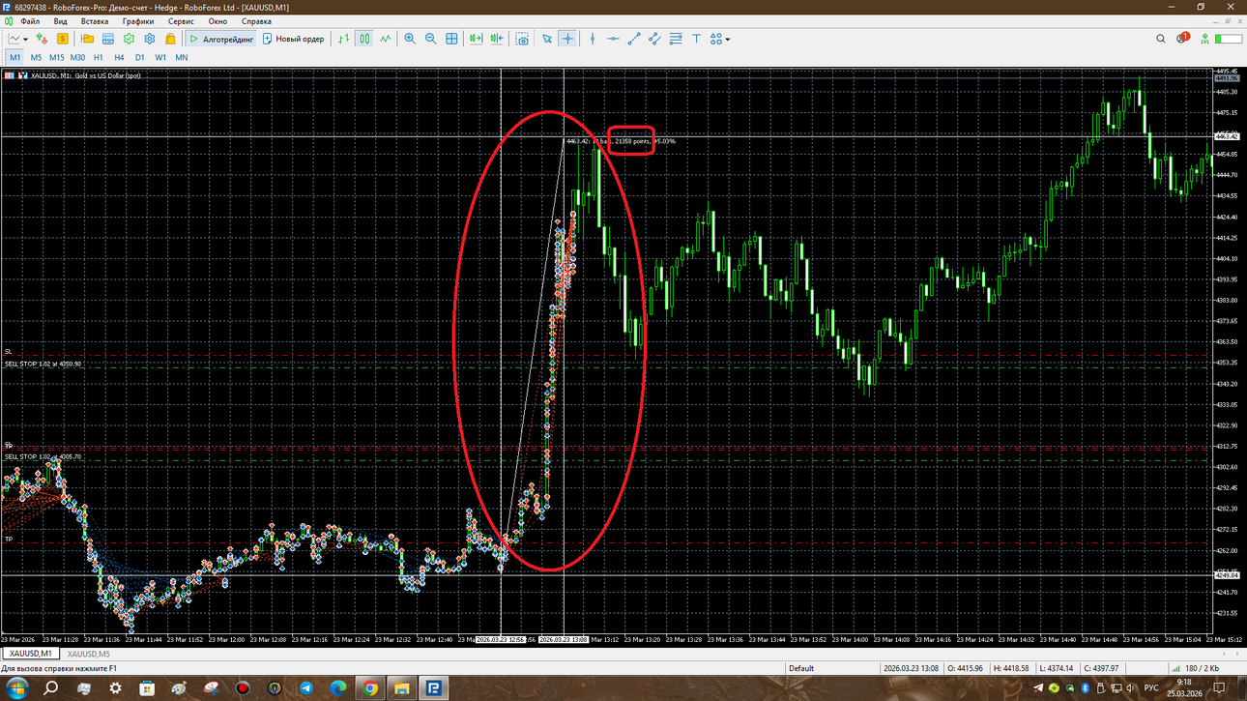Click the SELL STOP order label at 4305.70
This screenshot has width=1247, height=701.
coord(43,456)
